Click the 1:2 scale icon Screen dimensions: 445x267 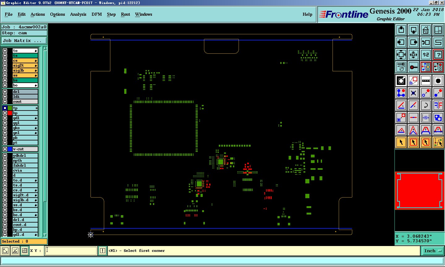426,55
